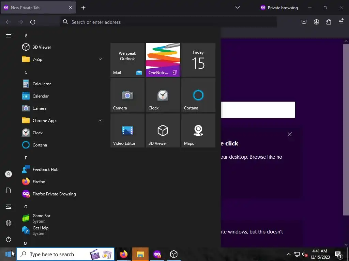Open the Friday 15 calendar tile
This screenshot has height=261, width=349.
(x=198, y=60)
